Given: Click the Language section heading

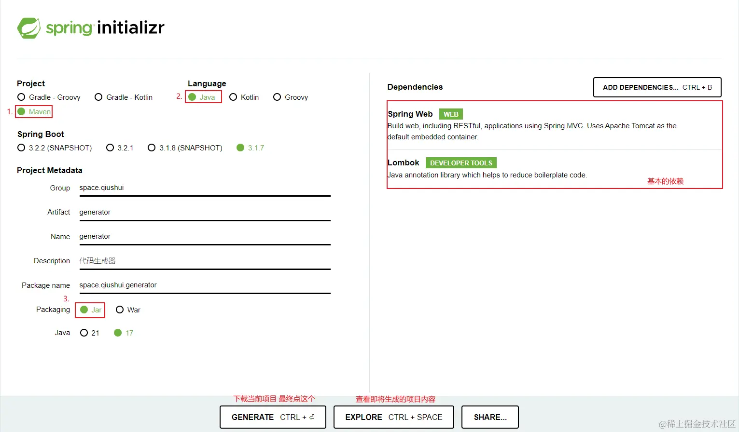Looking at the screenshot, I should pos(207,84).
